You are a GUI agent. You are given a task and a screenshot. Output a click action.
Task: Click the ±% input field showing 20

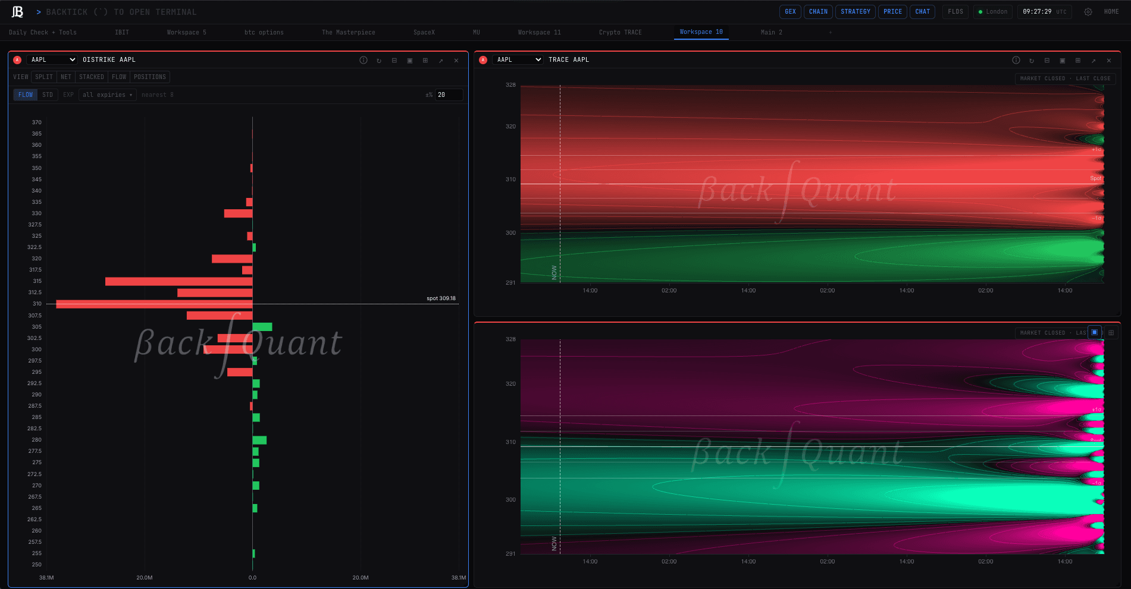(x=449, y=95)
